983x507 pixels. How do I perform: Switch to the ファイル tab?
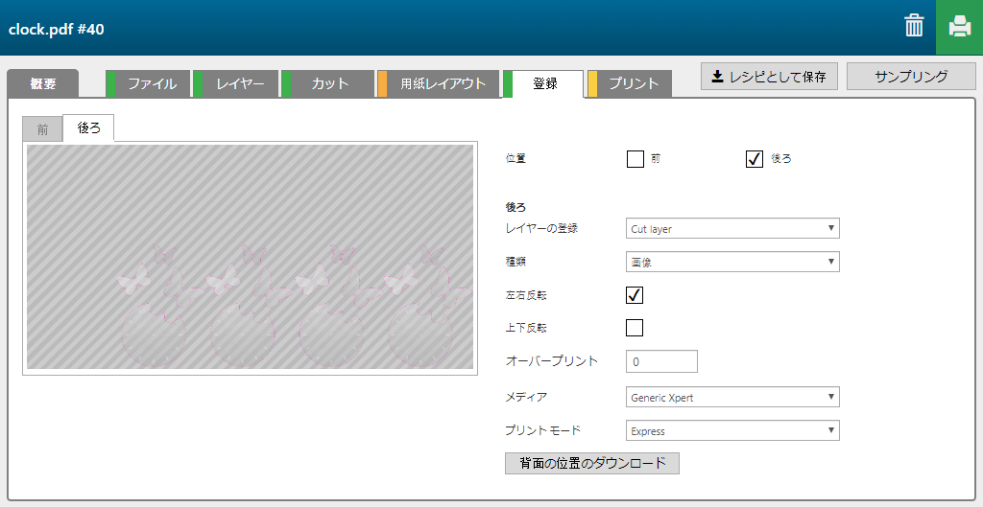(148, 84)
